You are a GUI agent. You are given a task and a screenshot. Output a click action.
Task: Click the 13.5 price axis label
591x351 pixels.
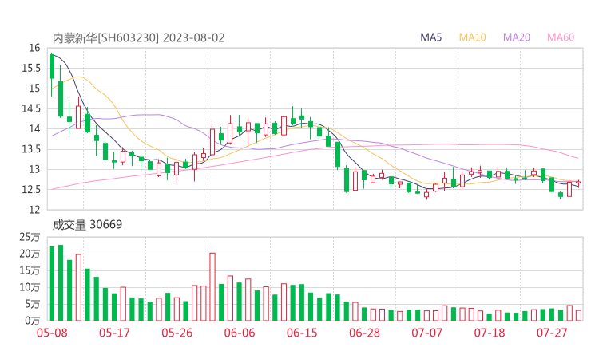(x=31, y=149)
